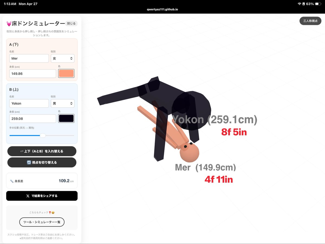Open the gender dropdown showing 女

point(63,58)
